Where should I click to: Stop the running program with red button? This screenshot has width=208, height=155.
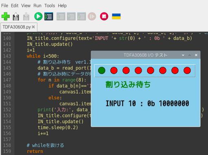click(x=104, y=16)
